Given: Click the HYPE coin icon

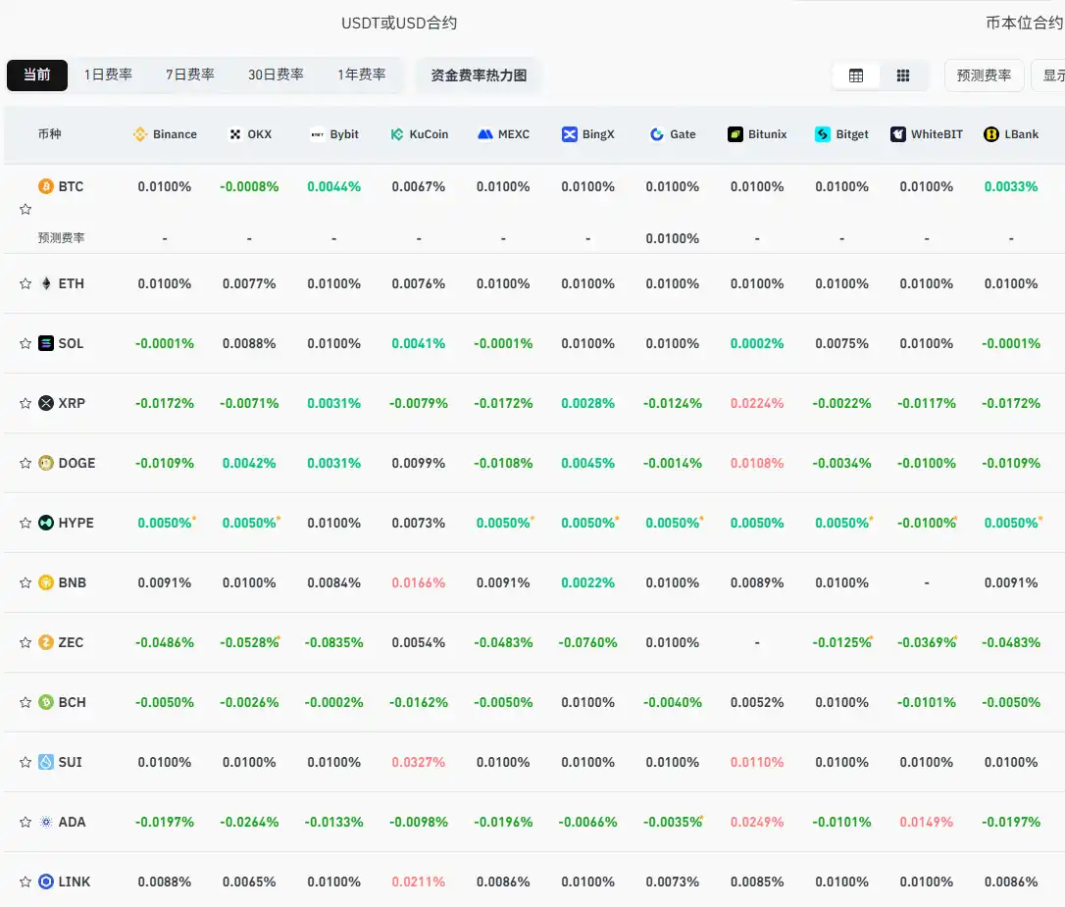Looking at the screenshot, I should [45, 523].
